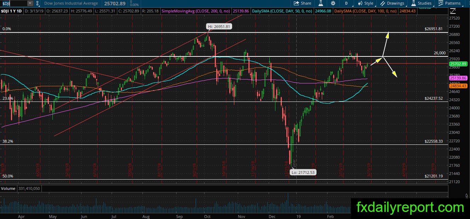Screen dimensions: 470x219
Task: Click the 23.6% Fibonacci level label
Action: [8, 98]
